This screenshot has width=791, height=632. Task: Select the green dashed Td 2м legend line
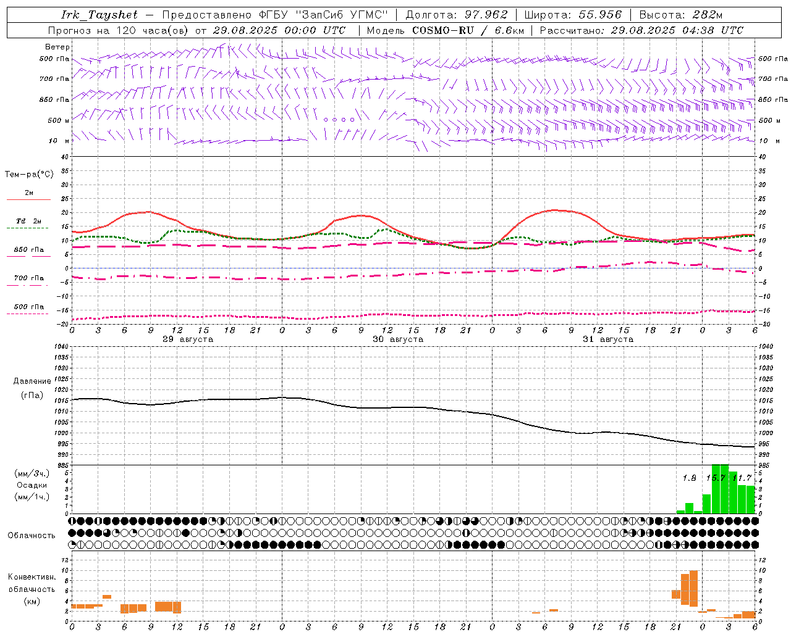click(27, 228)
